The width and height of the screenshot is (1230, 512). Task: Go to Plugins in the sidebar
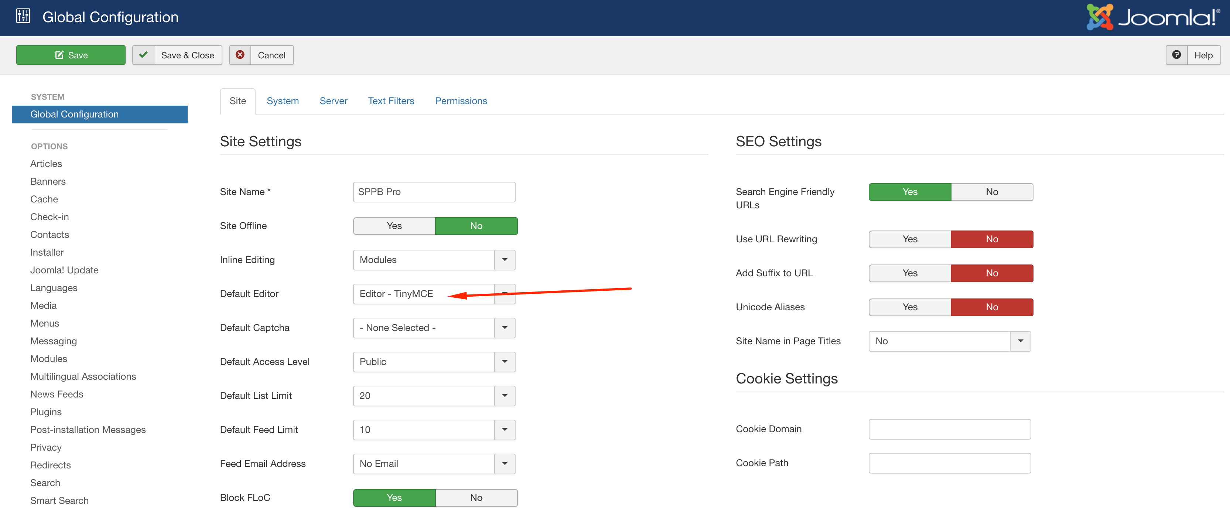(x=46, y=412)
